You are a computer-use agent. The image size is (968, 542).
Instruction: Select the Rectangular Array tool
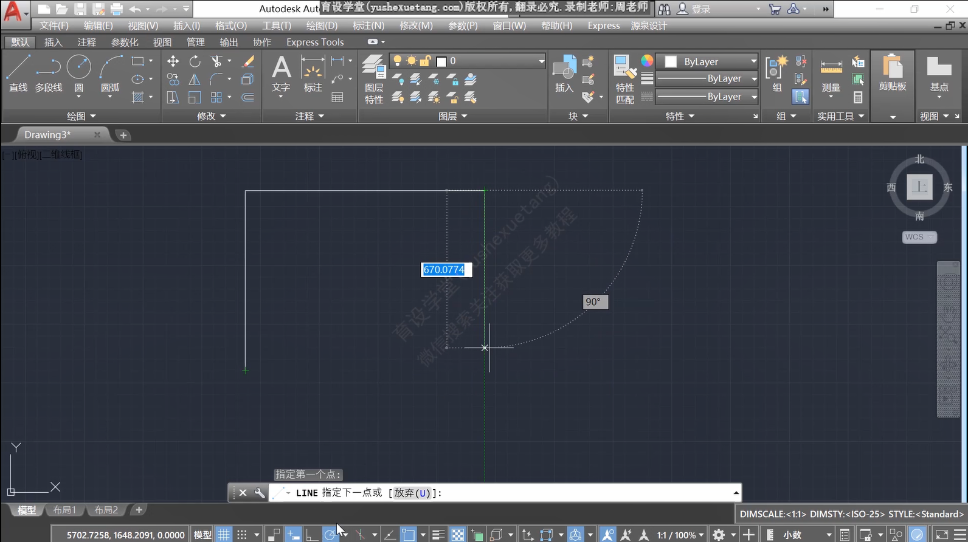click(x=216, y=97)
